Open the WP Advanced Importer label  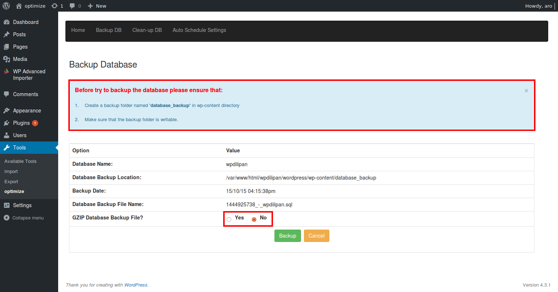pyautogui.click(x=29, y=75)
